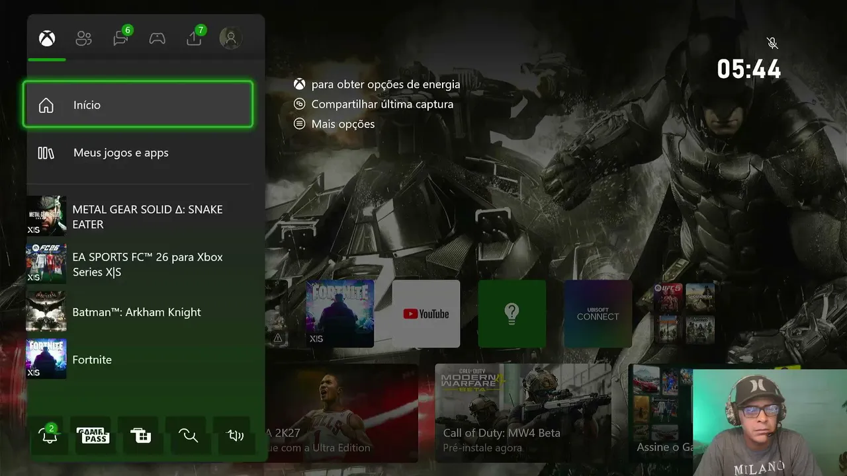Open the Share tab with 7 badge
Image resolution: width=847 pixels, height=476 pixels.
point(195,38)
